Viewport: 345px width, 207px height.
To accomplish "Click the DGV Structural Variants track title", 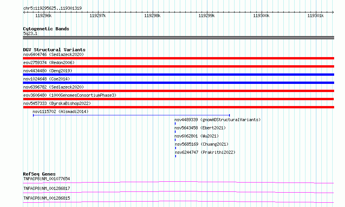I will coord(54,50).
